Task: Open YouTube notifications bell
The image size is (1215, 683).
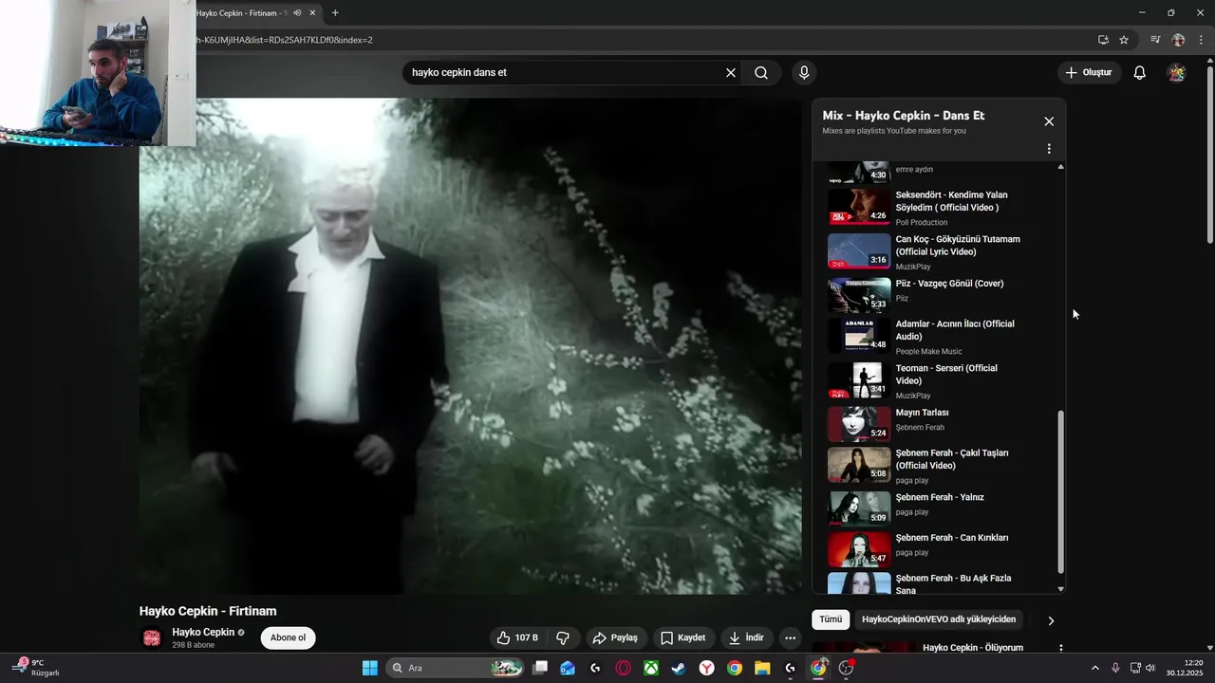Action: pos(1140,73)
